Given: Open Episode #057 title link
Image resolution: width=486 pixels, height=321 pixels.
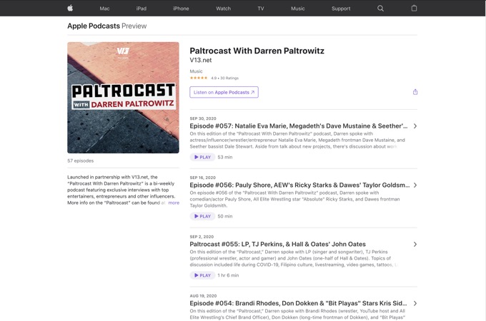Looking at the screenshot, I should [299, 126].
